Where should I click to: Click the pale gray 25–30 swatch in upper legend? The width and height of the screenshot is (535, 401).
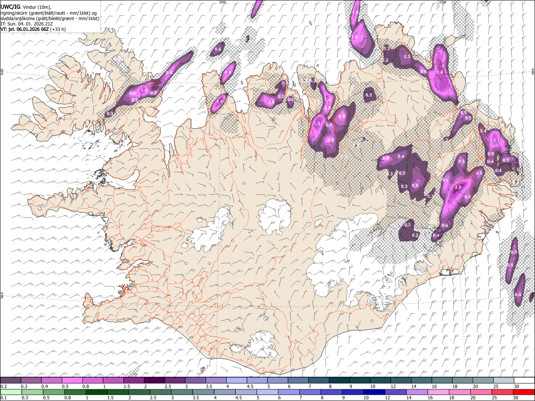coord(503,381)
